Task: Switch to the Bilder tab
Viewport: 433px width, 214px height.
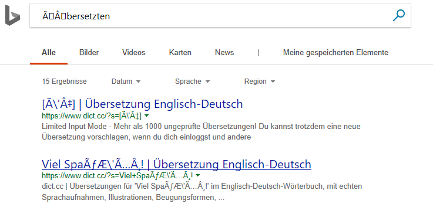Action: [x=89, y=53]
